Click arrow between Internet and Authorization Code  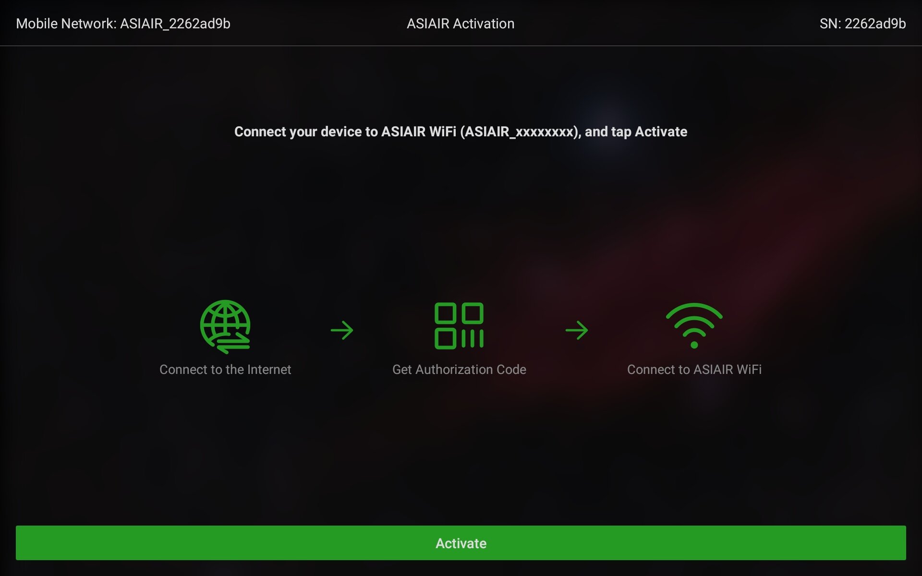coord(342,330)
